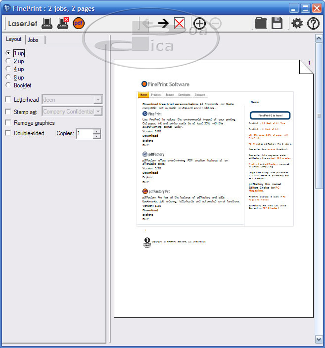Open help with the question mark icon
Screen dimensions: 325x348
[313, 23]
